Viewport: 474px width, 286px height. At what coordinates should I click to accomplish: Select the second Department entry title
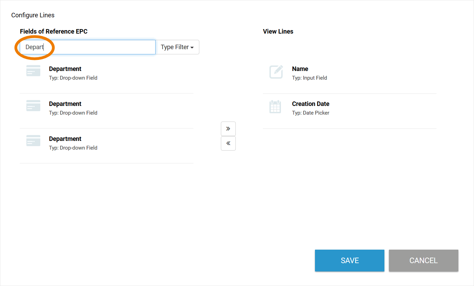[65, 104]
